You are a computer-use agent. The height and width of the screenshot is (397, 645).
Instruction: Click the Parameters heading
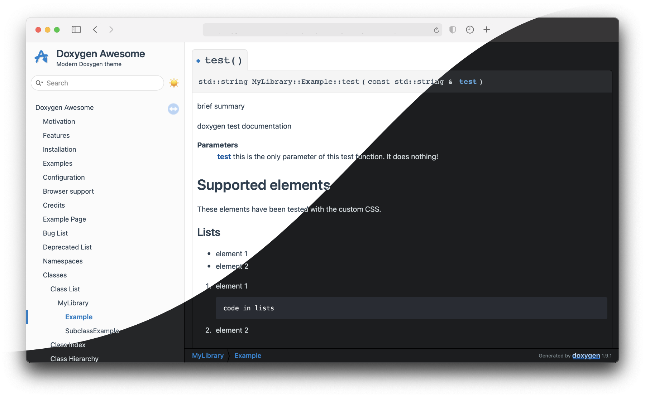[x=218, y=145]
